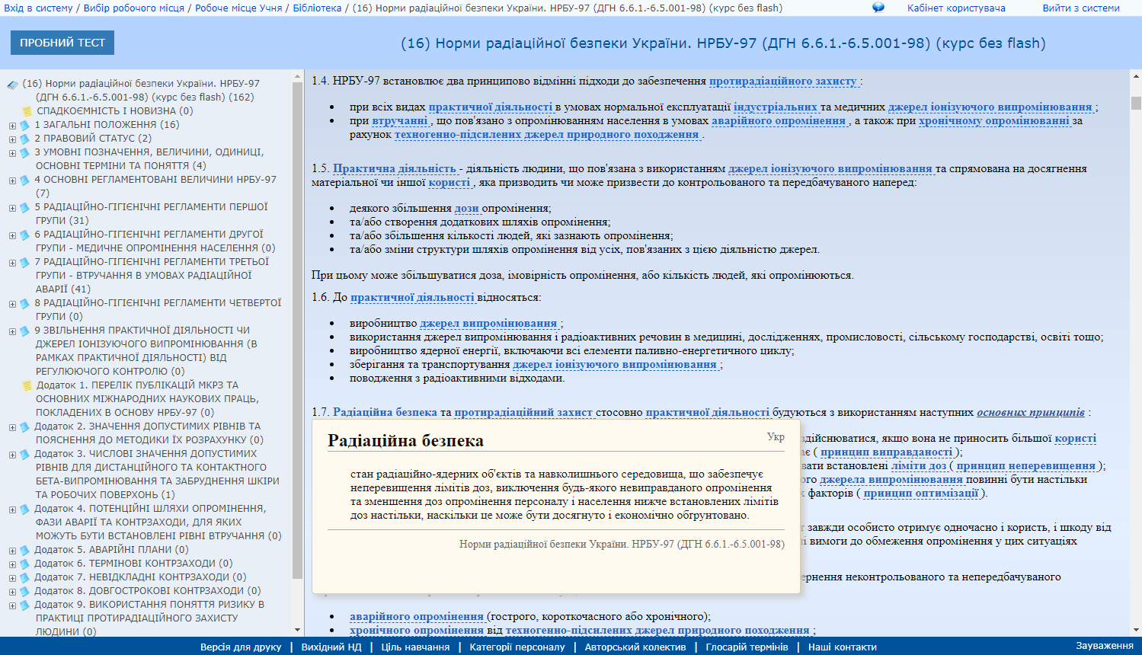Click book icon of Додаток 7. НЕВІДКЛАДНІ КОНТРЗАХОДИ

24,577
